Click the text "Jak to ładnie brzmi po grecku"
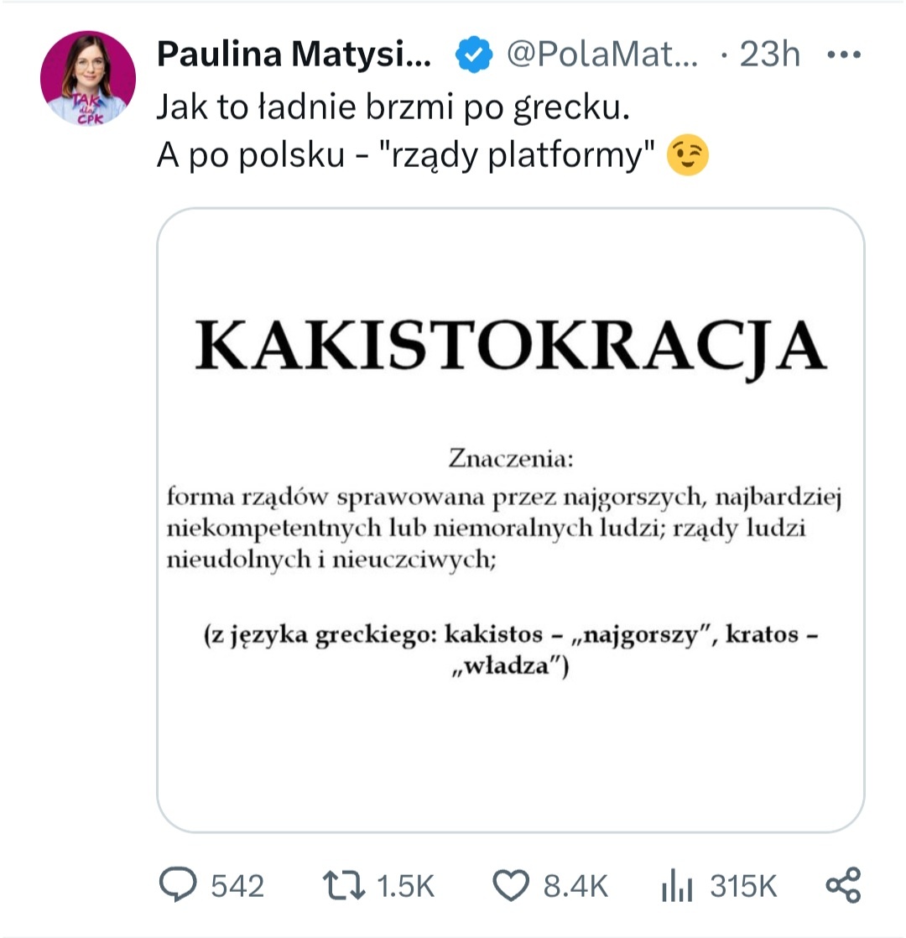The image size is (906, 938). click(393, 109)
